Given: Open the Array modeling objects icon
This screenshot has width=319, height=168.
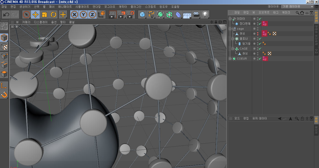Looking at the screenshot, I should tap(169, 14).
